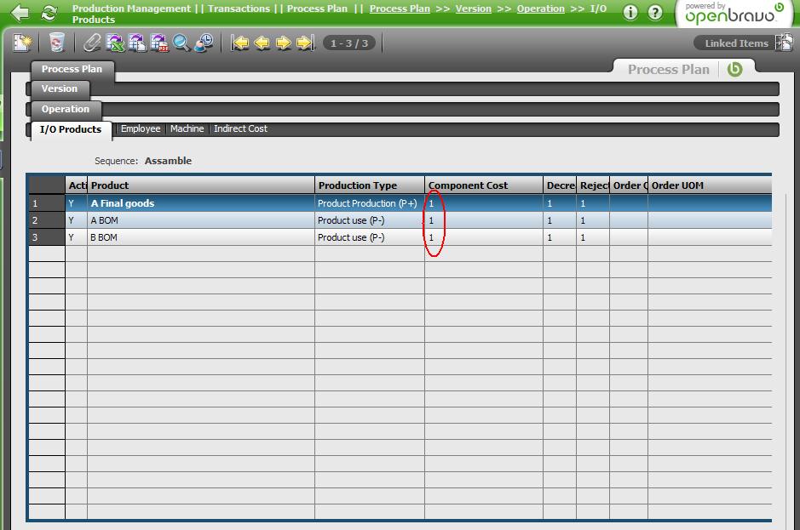Click the powered by Openbravo logo
Image resolution: width=800 pixels, height=530 pixels.
[734, 14]
